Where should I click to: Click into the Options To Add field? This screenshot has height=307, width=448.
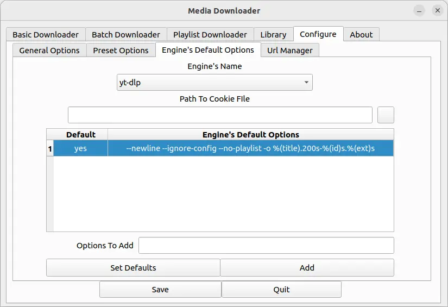(x=266, y=245)
